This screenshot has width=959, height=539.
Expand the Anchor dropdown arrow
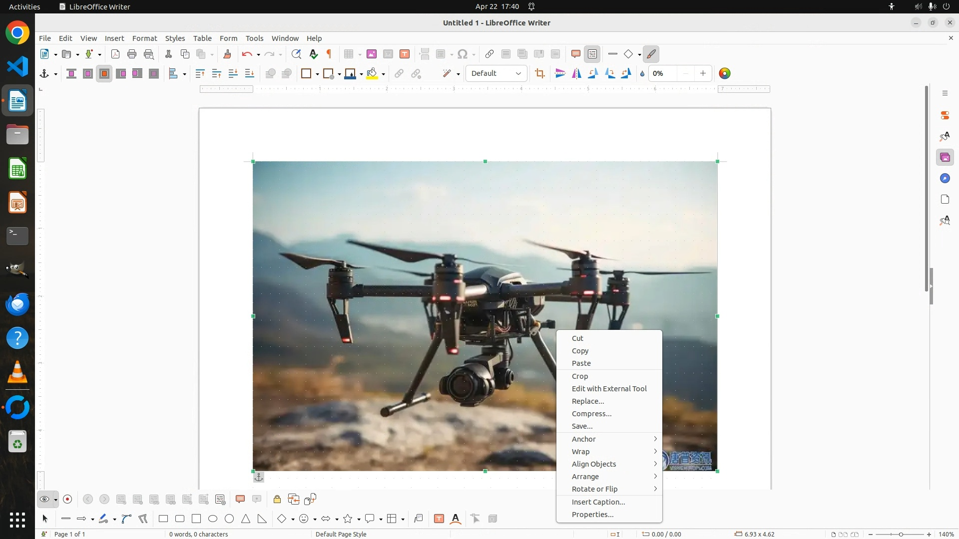tap(55, 74)
